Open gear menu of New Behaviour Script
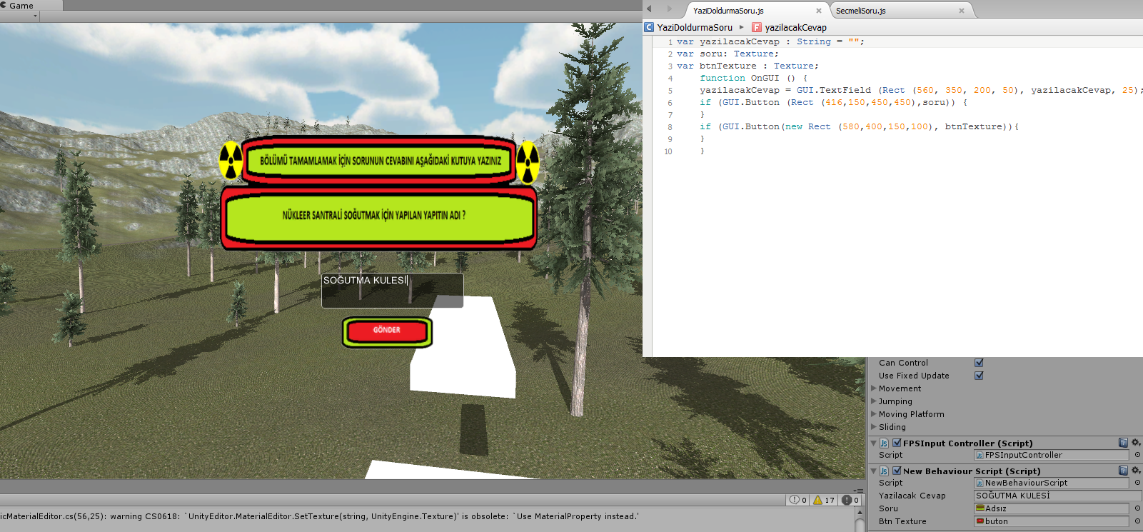Viewport: 1143px width, 532px height. (1135, 471)
